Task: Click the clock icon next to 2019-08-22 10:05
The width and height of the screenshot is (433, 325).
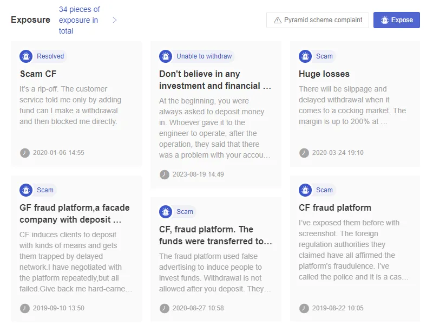Action: (x=304, y=308)
